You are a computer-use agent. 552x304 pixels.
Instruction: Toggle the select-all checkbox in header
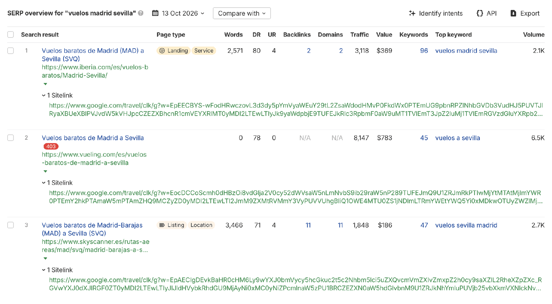coord(11,34)
